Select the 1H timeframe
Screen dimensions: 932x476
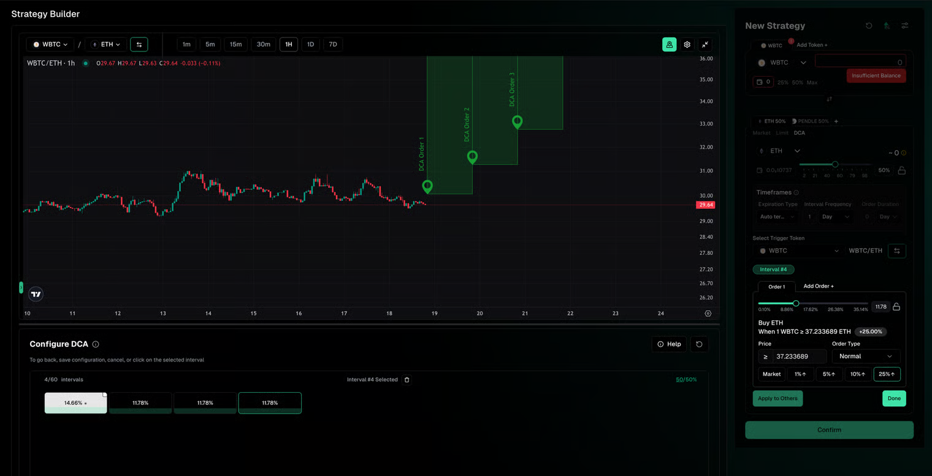(x=289, y=45)
